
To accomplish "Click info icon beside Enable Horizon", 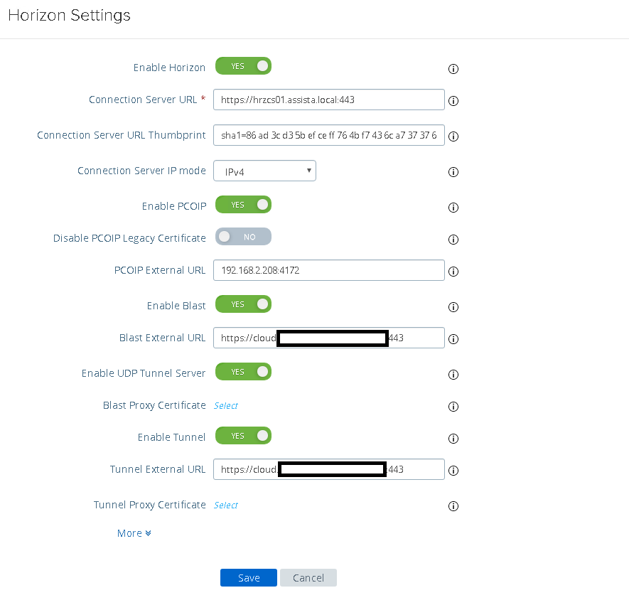I will click(453, 69).
